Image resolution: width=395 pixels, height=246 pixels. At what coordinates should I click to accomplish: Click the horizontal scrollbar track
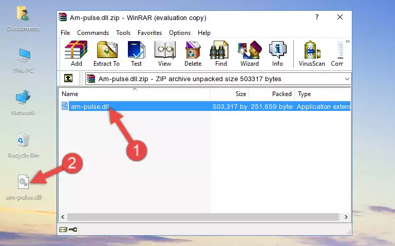pyautogui.click(x=203, y=217)
